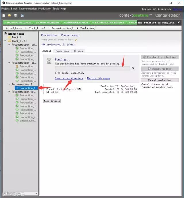Click the folder icon beside Block_1
The width and height of the screenshot is (184, 198).
click(9, 37)
